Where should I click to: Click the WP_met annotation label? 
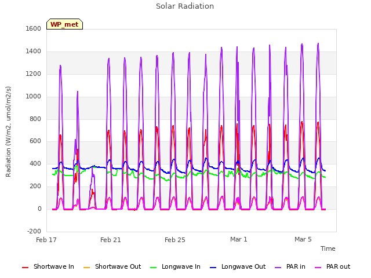(64, 24)
